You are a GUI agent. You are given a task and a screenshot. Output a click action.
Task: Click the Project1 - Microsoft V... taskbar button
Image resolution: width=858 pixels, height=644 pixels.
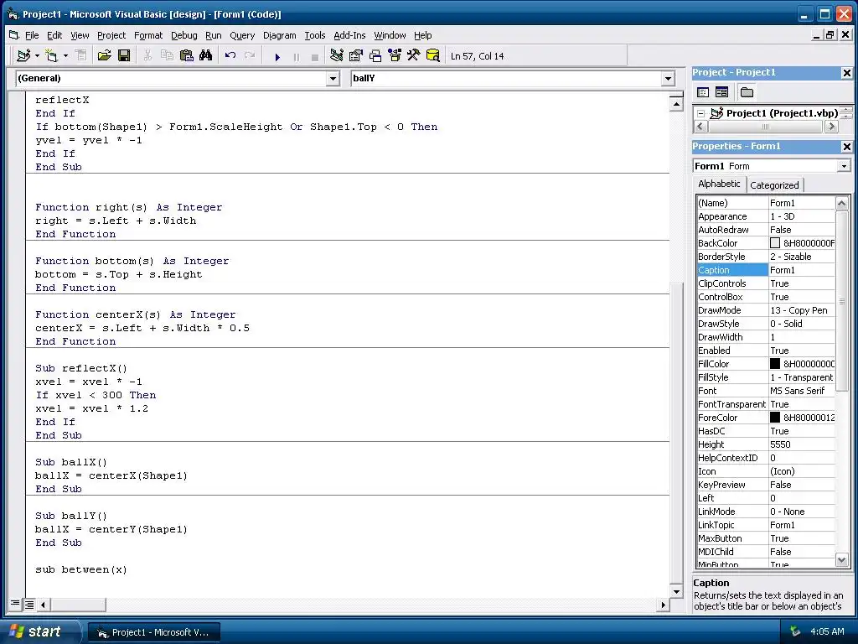[154, 632]
